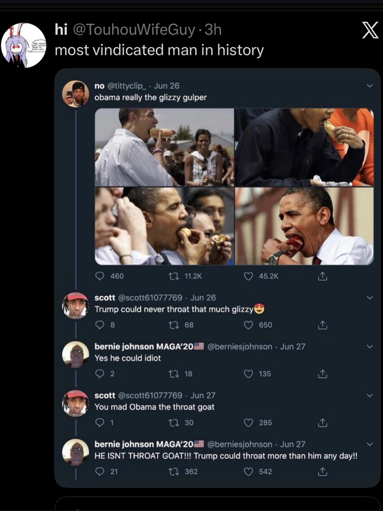Click the rabbit-eared avatar of hi
Image resolution: width=383 pixels, height=511 pixels.
24,45
